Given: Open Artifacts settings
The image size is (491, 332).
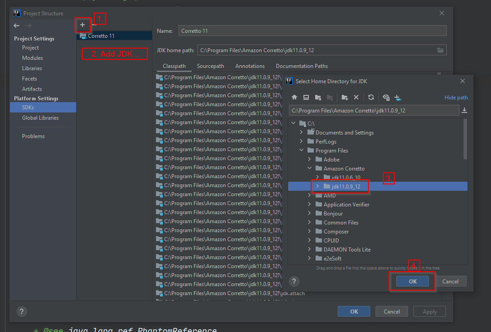Looking at the screenshot, I should click(x=32, y=89).
